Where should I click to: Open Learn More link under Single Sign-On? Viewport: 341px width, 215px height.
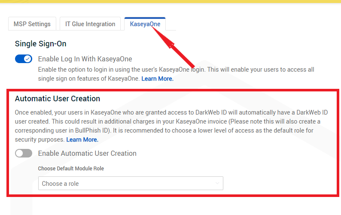click(x=158, y=79)
